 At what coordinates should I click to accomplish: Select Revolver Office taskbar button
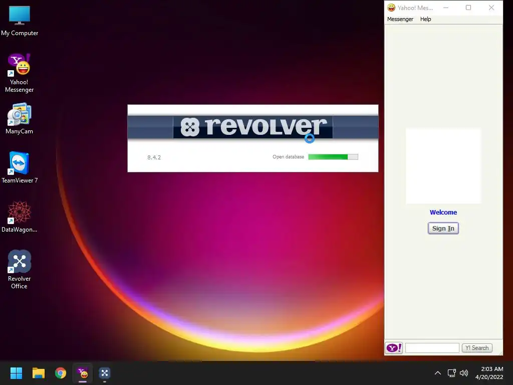[x=105, y=373]
